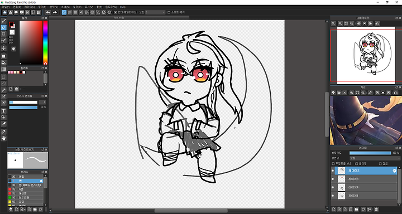Viewport: 402px width, 214px height.
Task: Select the Brush tool in left toolbar
Action: pyautogui.click(x=3, y=21)
